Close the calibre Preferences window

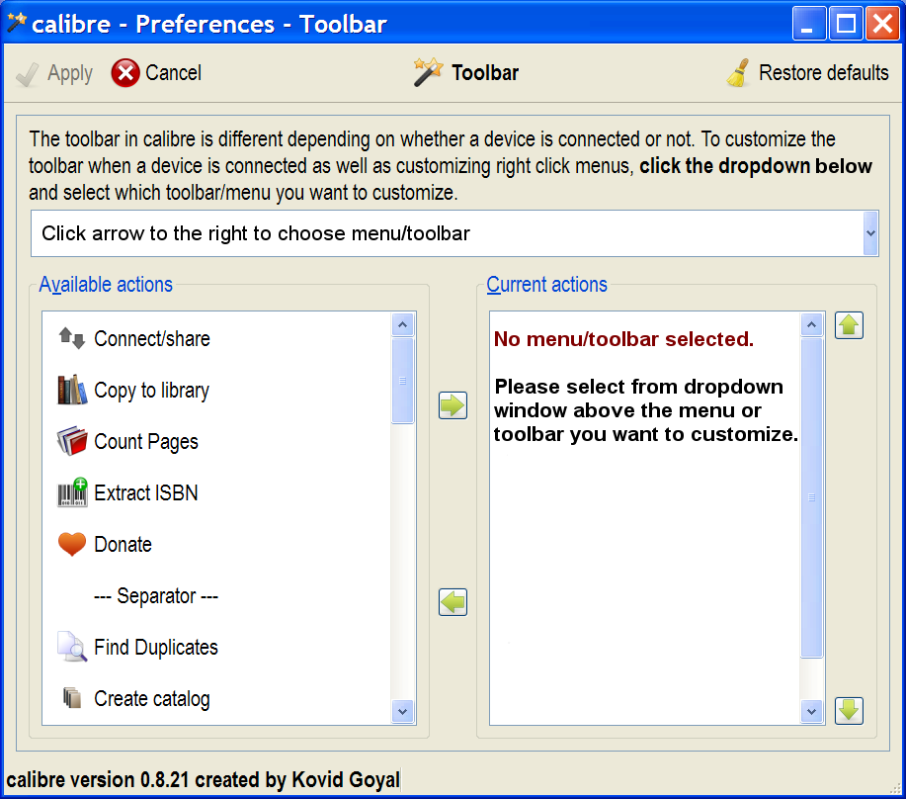click(882, 23)
